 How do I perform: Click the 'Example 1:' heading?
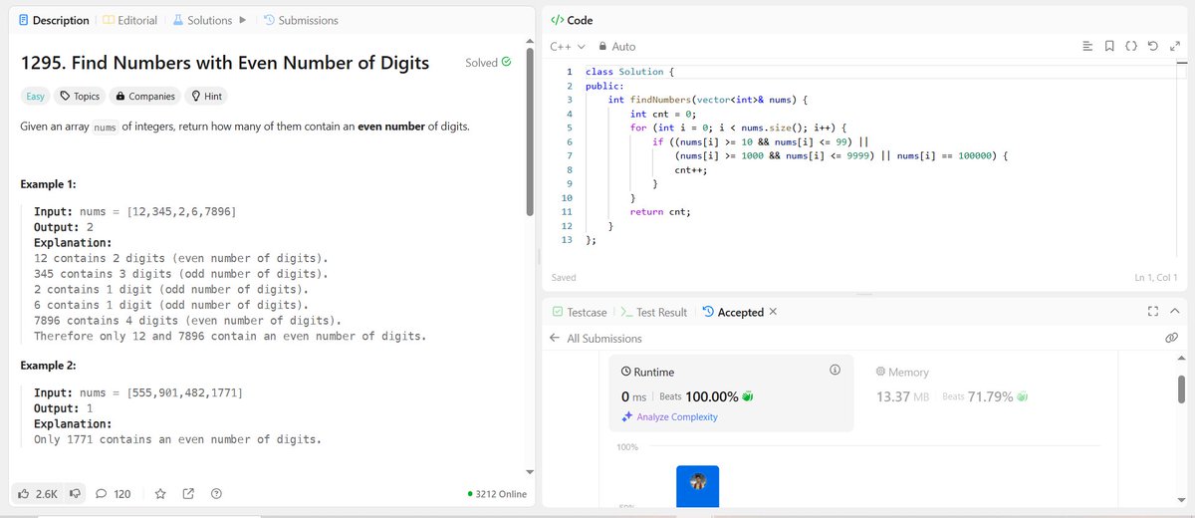click(x=49, y=185)
